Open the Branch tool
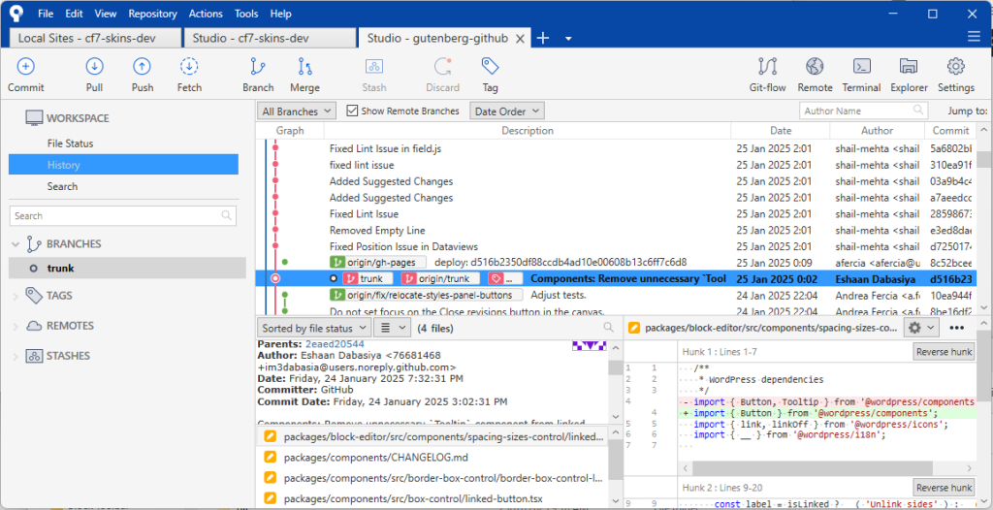The width and height of the screenshot is (993, 510). [x=258, y=67]
